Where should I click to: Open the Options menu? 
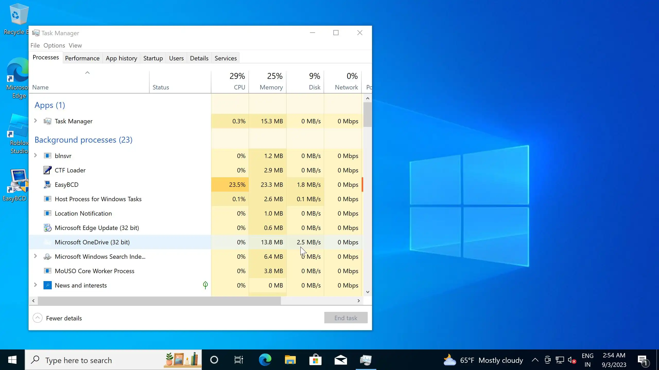(x=54, y=45)
